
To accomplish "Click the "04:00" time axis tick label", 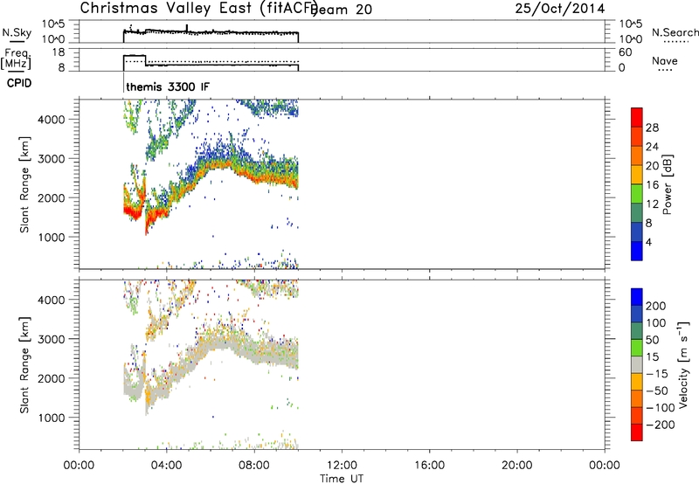I will [x=166, y=466].
